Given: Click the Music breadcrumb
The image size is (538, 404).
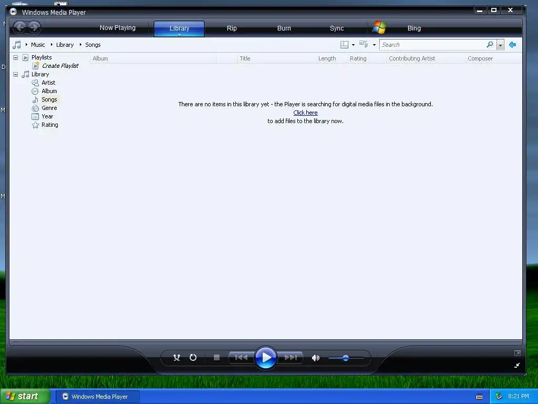Looking at the screenshot, I should click(x=38, y=45).
